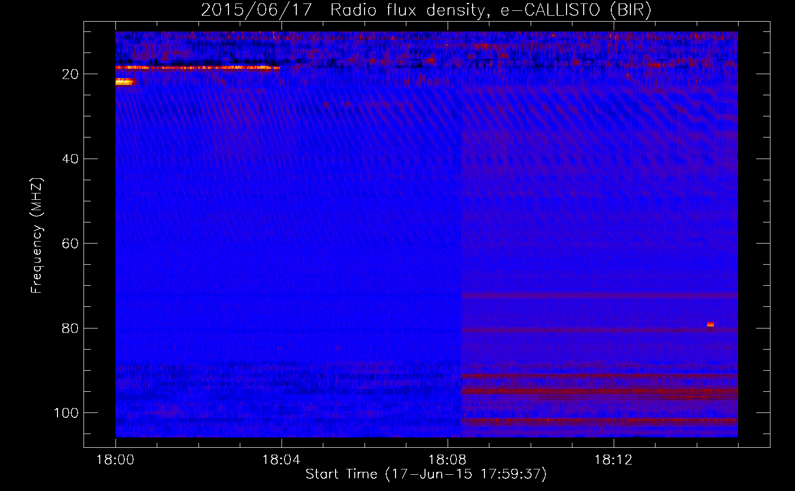Click the 40 MHz frequency tick label
Image resolution: width=795 pixels, height=491 pixels.
[70, 159]
